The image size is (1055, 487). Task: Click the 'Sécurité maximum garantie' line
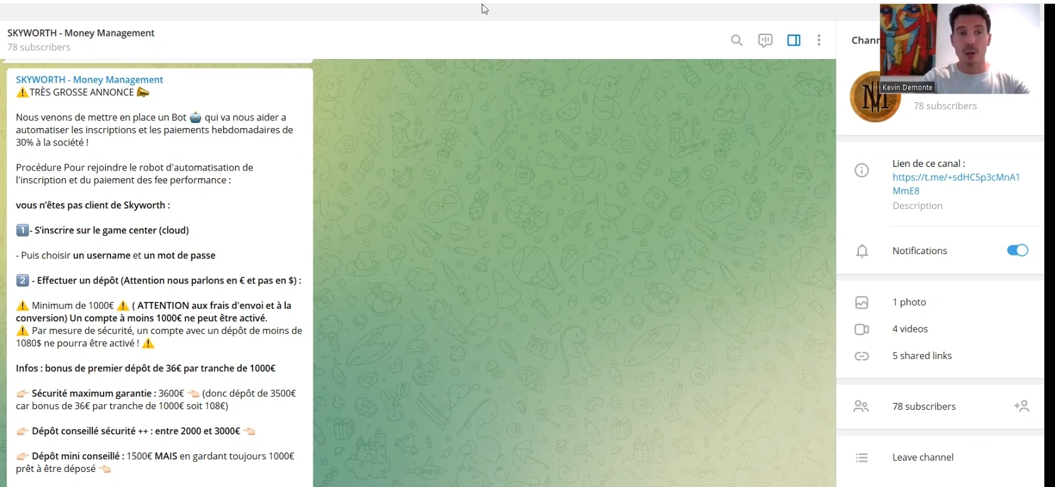point(156,400)
